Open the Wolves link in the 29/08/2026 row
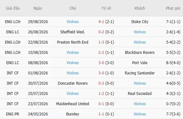 72,21
